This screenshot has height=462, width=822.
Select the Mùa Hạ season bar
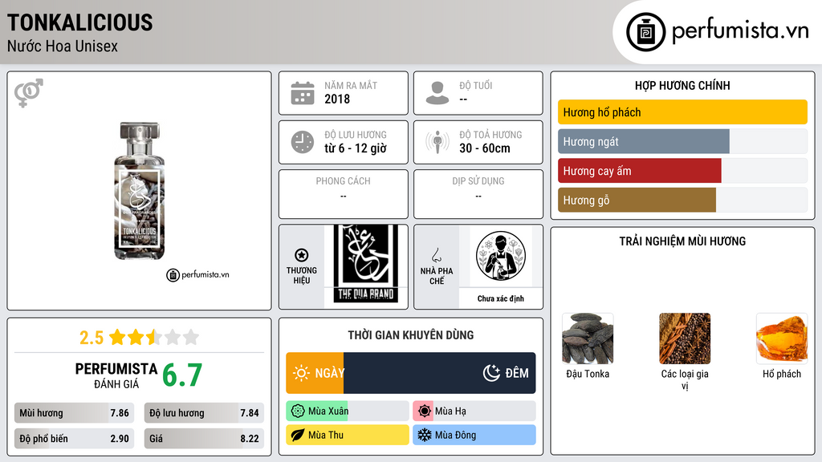pos(474,411)
